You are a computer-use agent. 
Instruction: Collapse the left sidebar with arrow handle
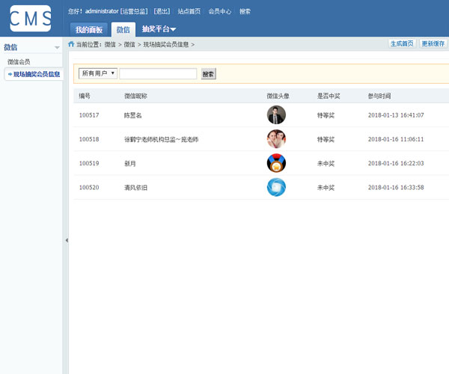click(67, 240)
